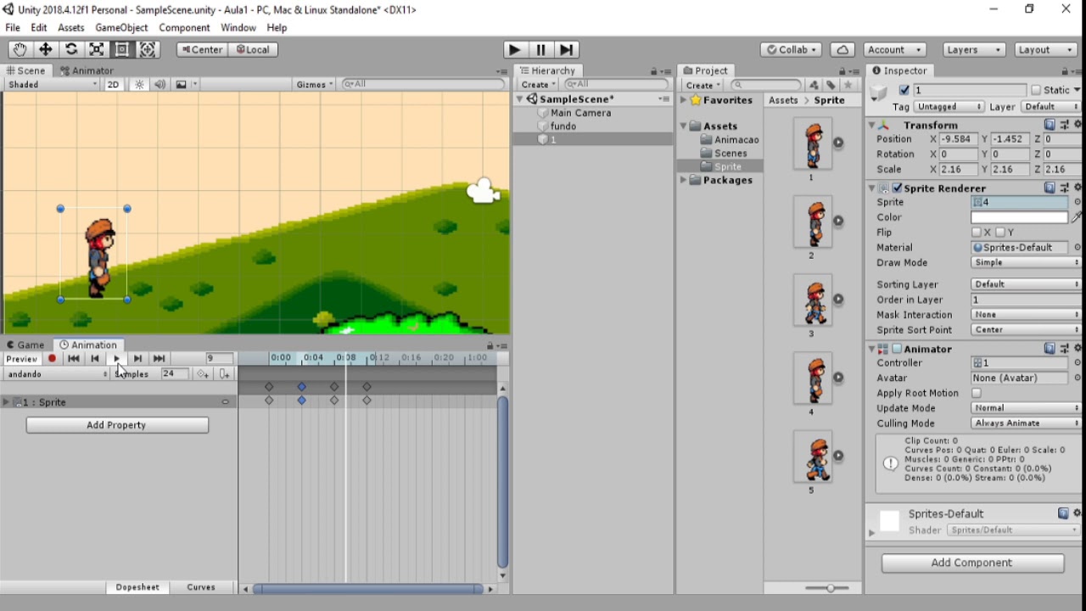
Task: Open the Tag dropdown showing Untagged
Action: (949, 107)
